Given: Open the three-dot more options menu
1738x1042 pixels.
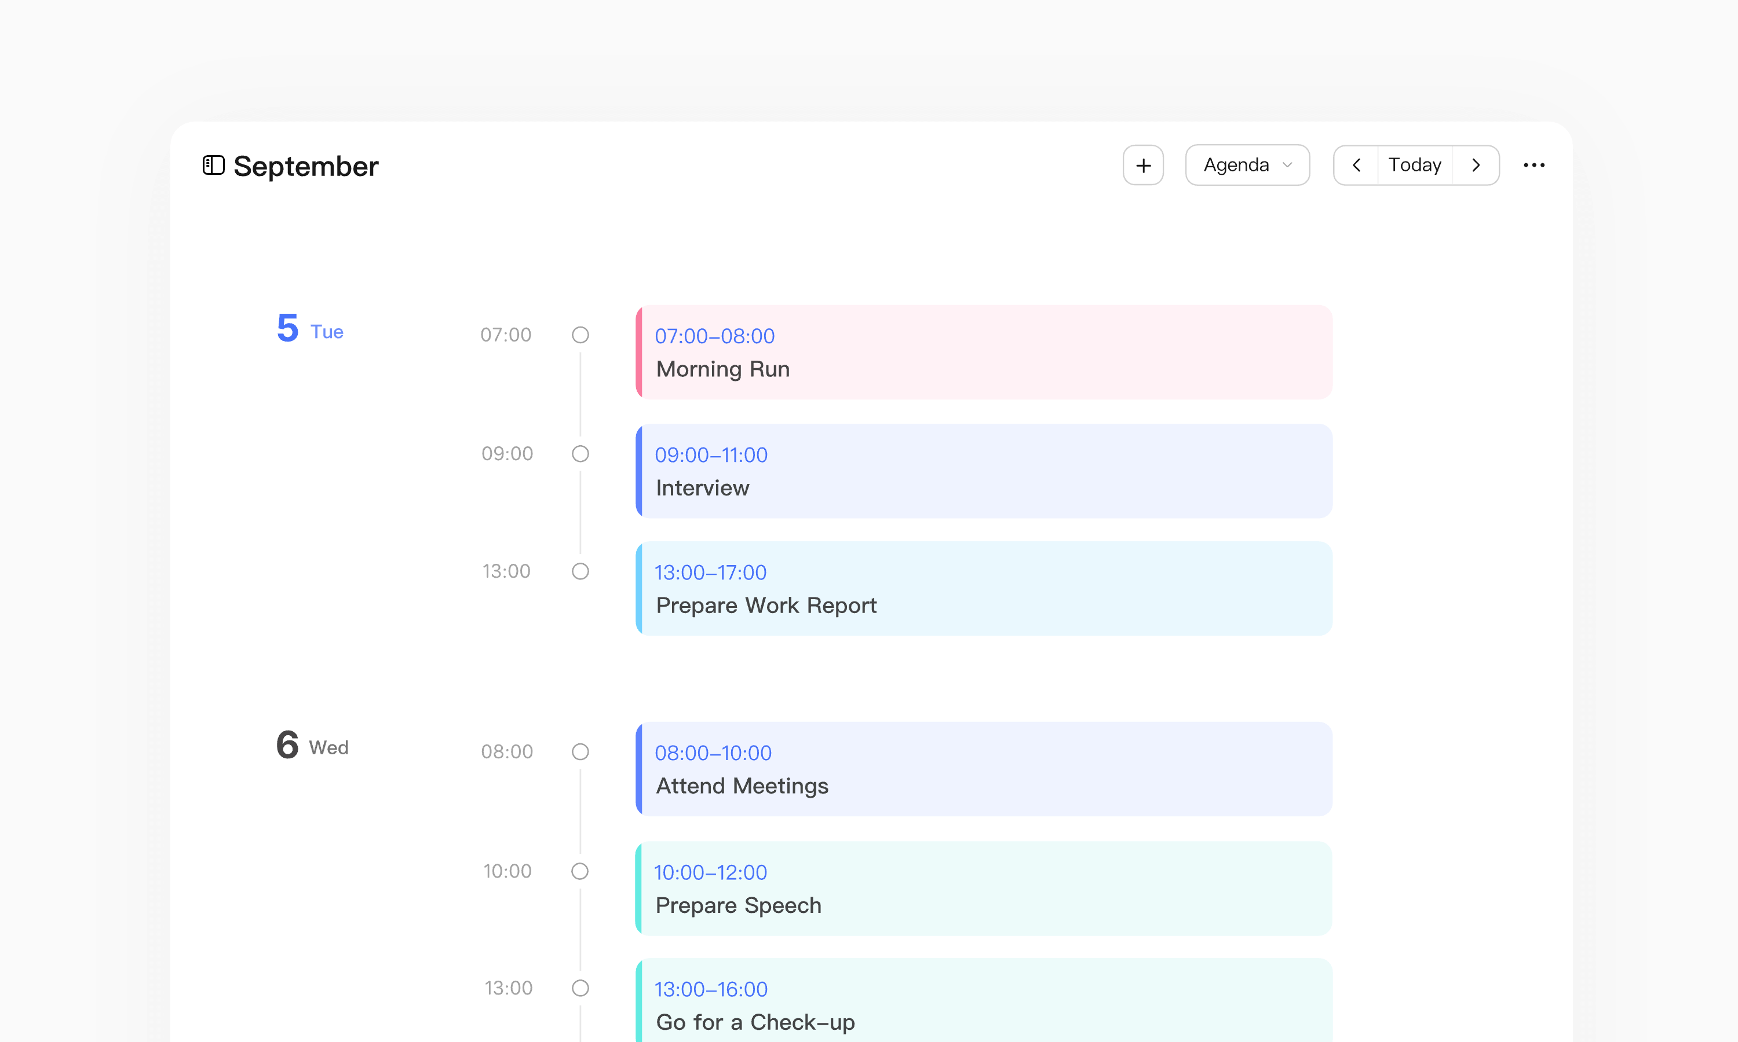Looking at the screenshot, I should coord(1533,166).
